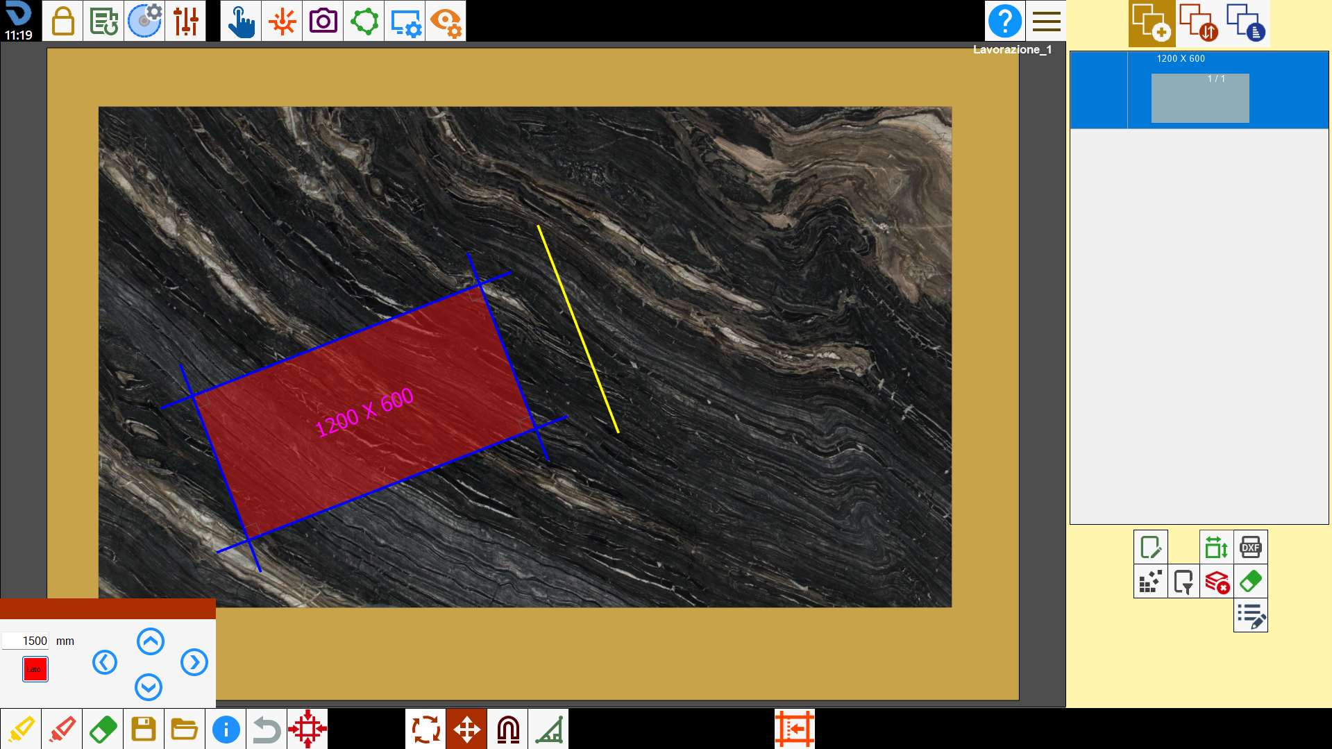Image resolution: width=1332 pixels, height=749 pixels.
Task: Click the padlock lock icon
Action: [x=62, y=22]
